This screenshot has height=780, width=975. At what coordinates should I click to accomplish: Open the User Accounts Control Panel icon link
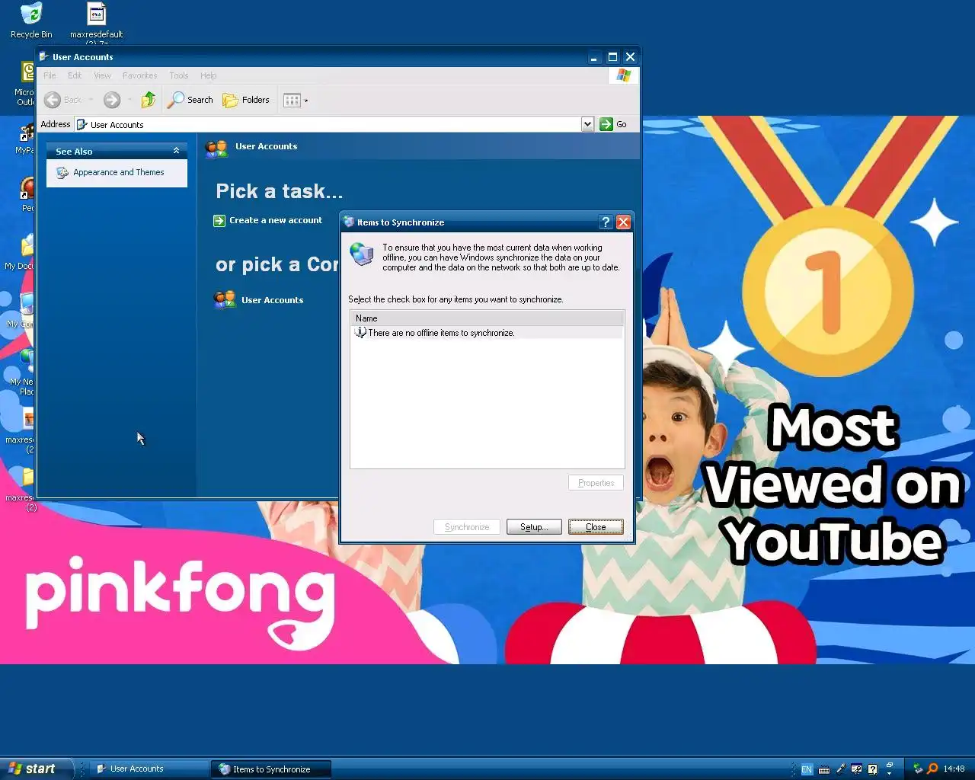tap(272, 300)
